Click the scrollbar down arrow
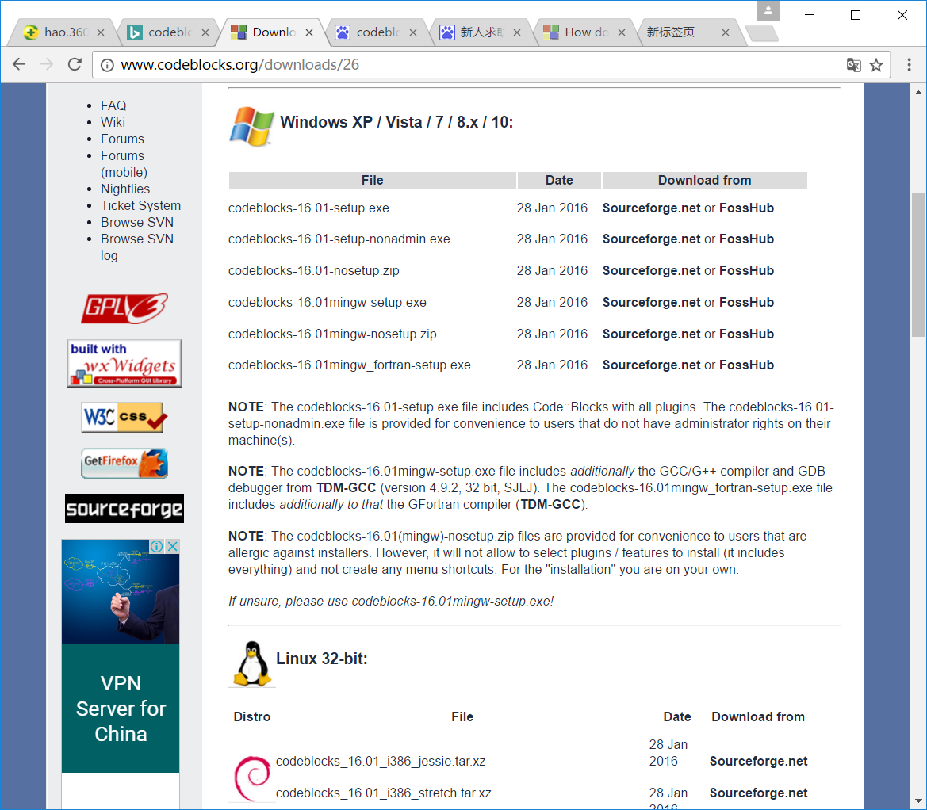 pos(918,800)
